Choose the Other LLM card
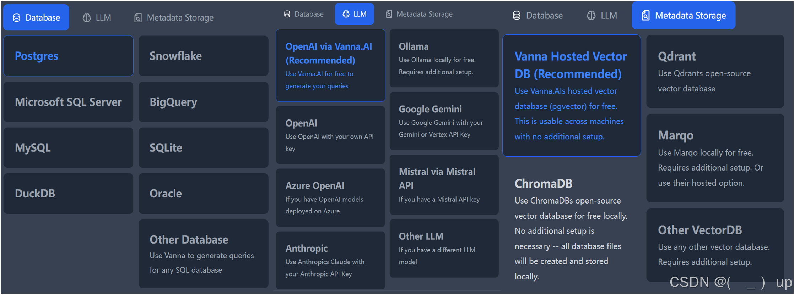The height and width of the screenshot is (295, 794). (444, 248)
